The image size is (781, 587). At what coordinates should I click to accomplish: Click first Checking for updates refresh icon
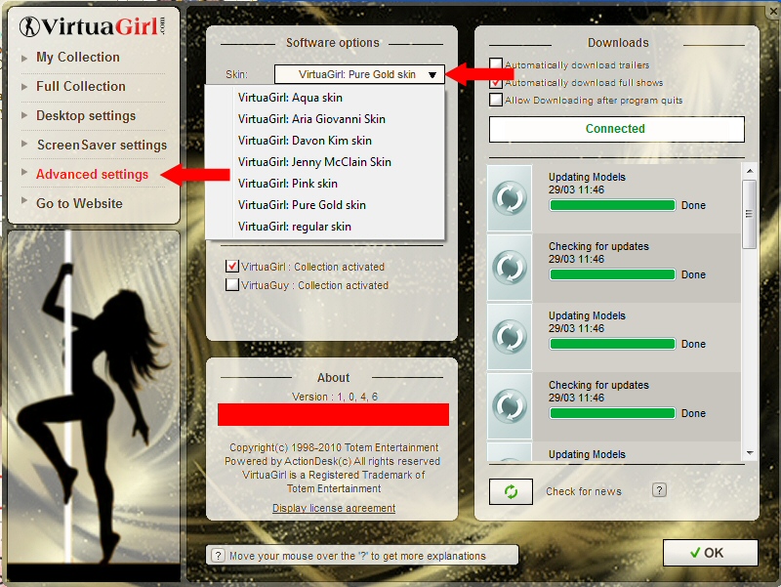coord(510,267)
